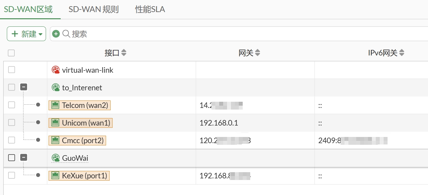Screen dimensions: 428x195
Task: Click the Unicom (wan1) interface port icon
Action: coord(55,123)
